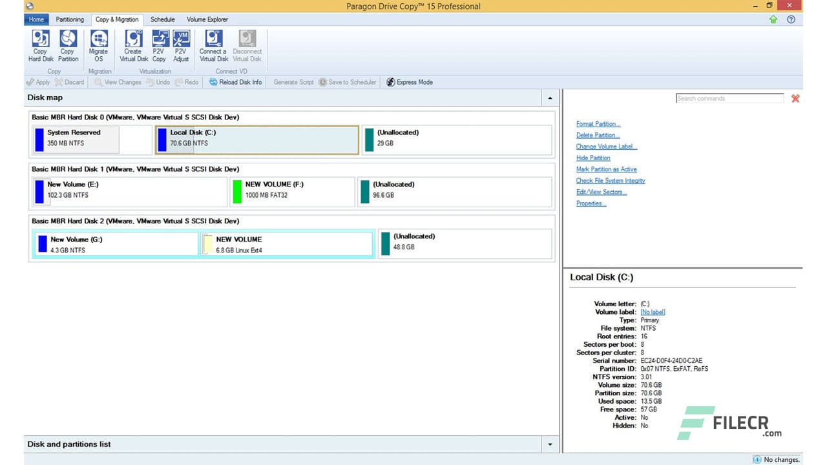827x465 pixels.
Task: Click inside the Search commands field
Action: pos(729,98)
